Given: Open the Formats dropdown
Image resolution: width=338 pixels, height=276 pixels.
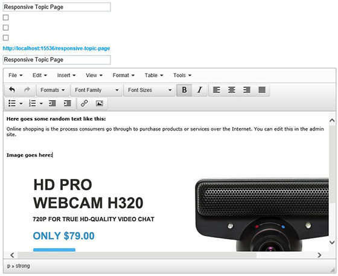Looking at the screenshot, I should click(x=53, y=90).
